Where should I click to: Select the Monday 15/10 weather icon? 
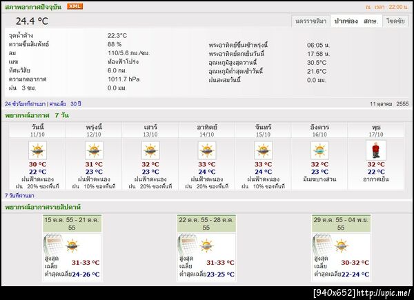pyautogui.click(x=264, y=150)
